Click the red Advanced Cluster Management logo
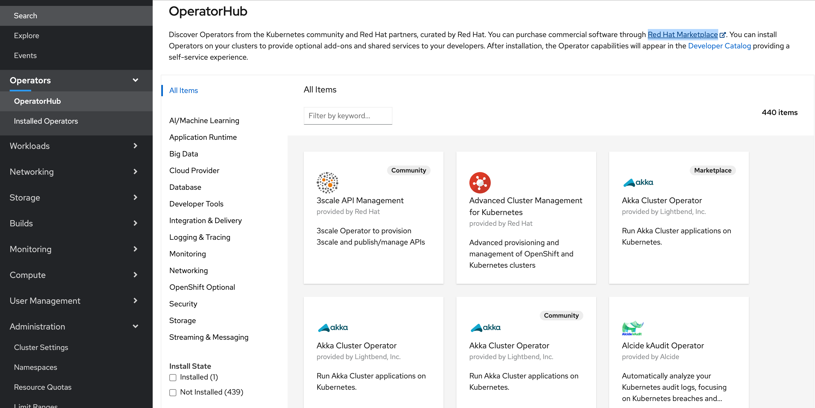 pyautogui.click(x=480, y=182)
